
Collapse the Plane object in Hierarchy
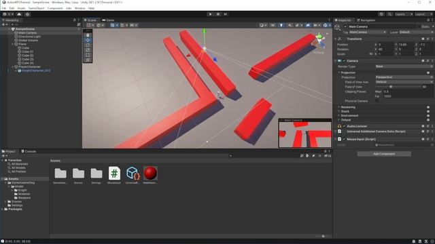click(x=12, y=44)
